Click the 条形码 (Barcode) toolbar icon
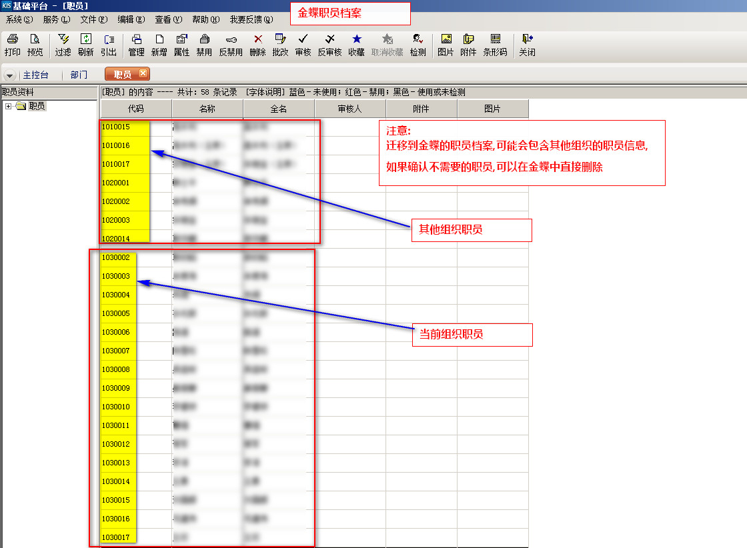This screenshot has height=548, width=747. coord(495,45)
